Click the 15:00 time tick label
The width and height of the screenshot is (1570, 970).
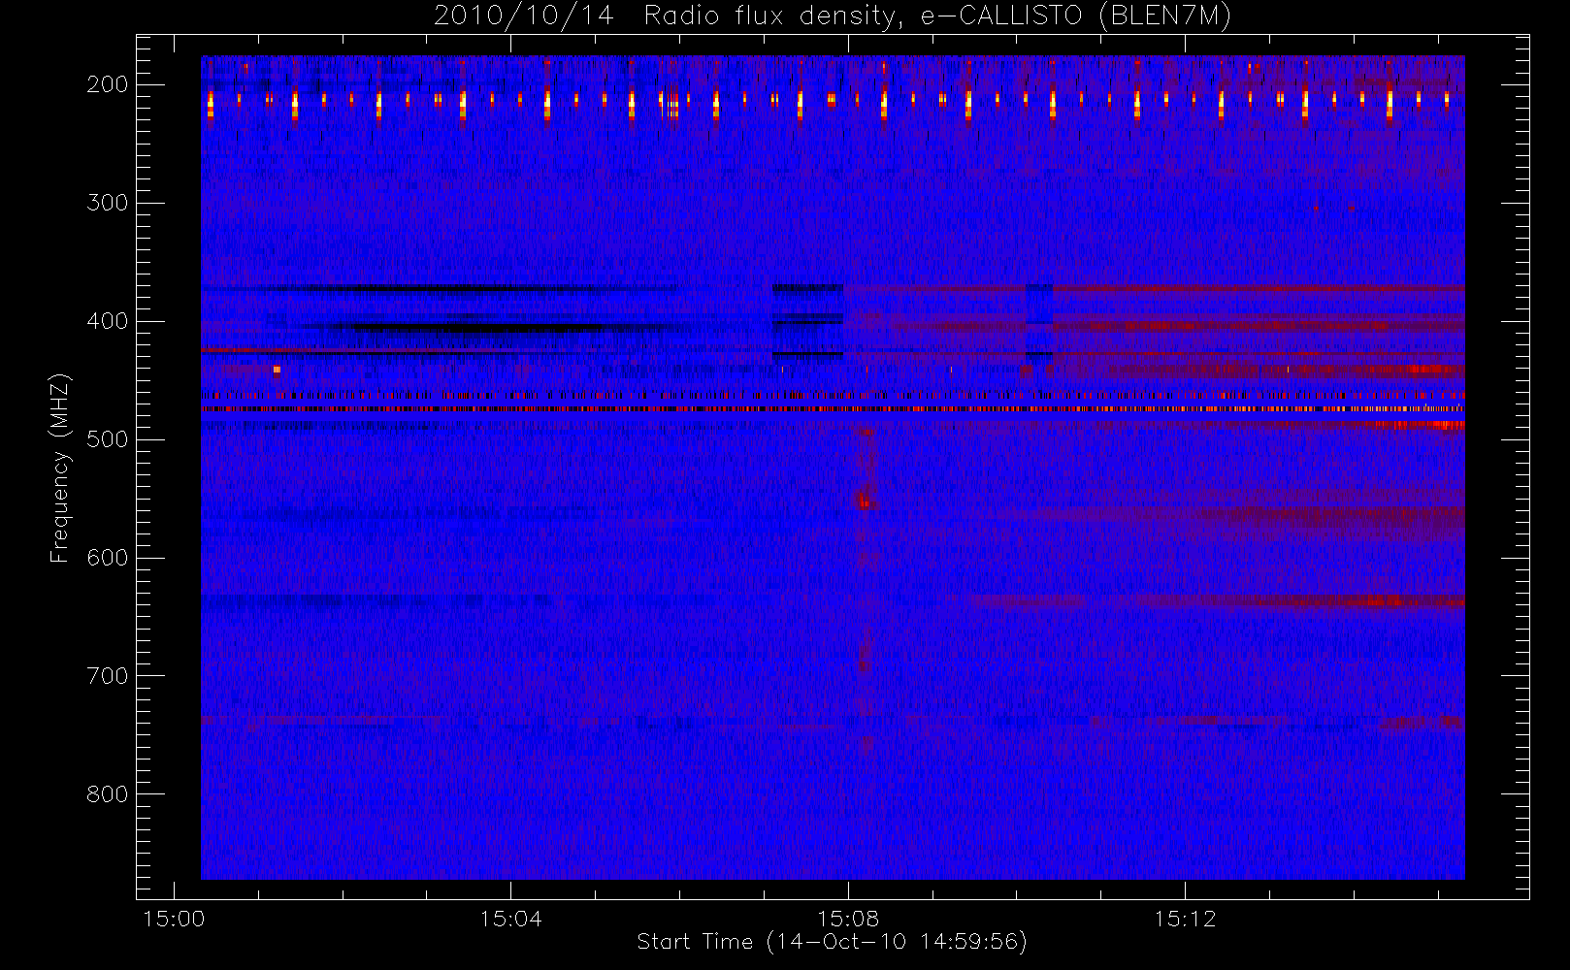174,919
